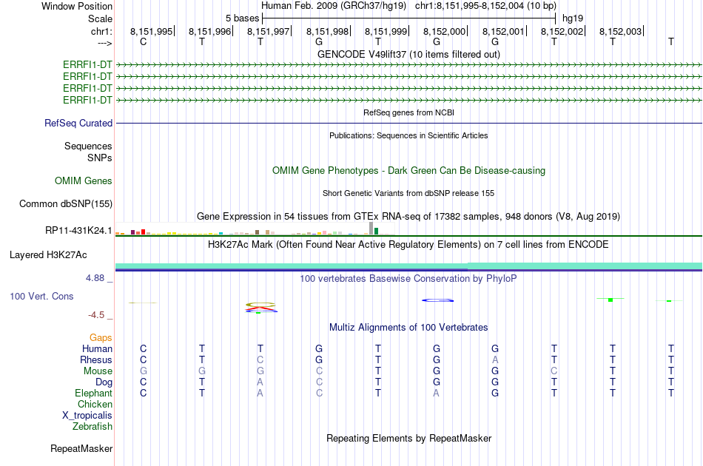Open the 'RefSeq genes from NCBI' track title
The width and height of the screenshot is (703, 466).
(x=408, y=112)
